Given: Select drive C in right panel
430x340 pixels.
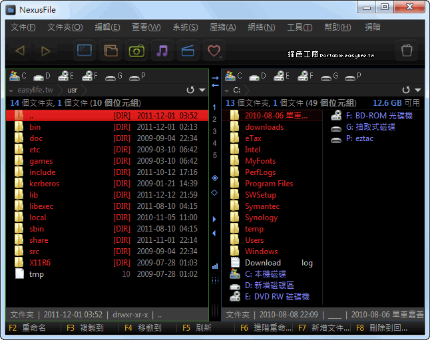Looking at the screenshot, I should (234, 76).
